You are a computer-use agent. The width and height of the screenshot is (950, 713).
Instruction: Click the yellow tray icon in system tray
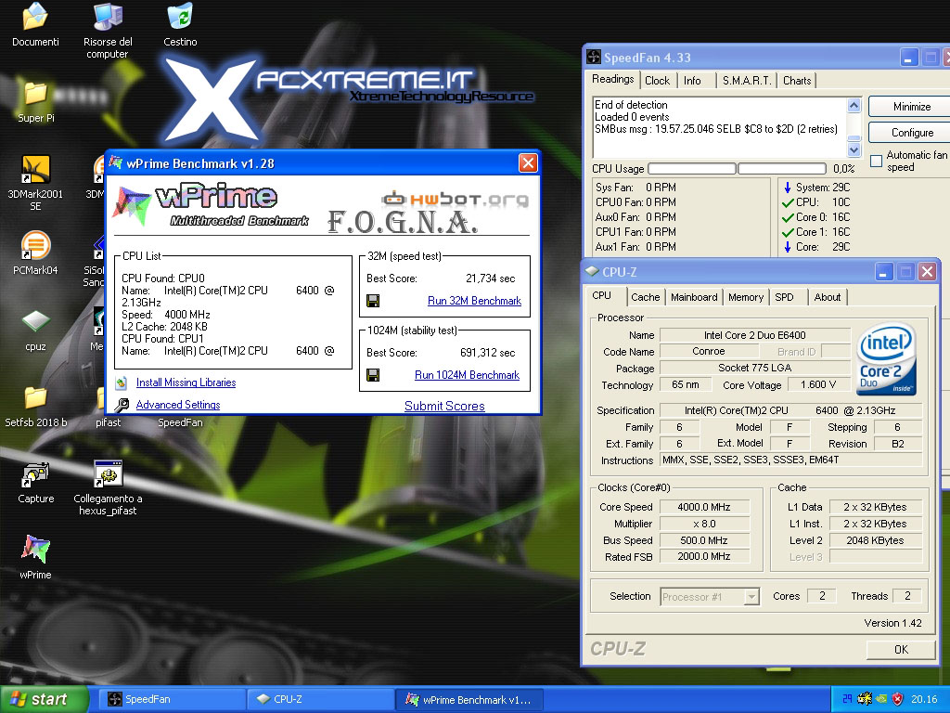coord(865,699)
